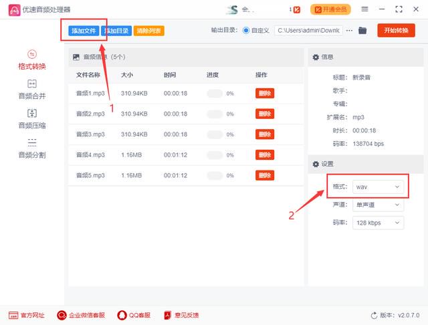Open the output folder icon
This screenshot has height=325, width=428.
pos(362,30)
